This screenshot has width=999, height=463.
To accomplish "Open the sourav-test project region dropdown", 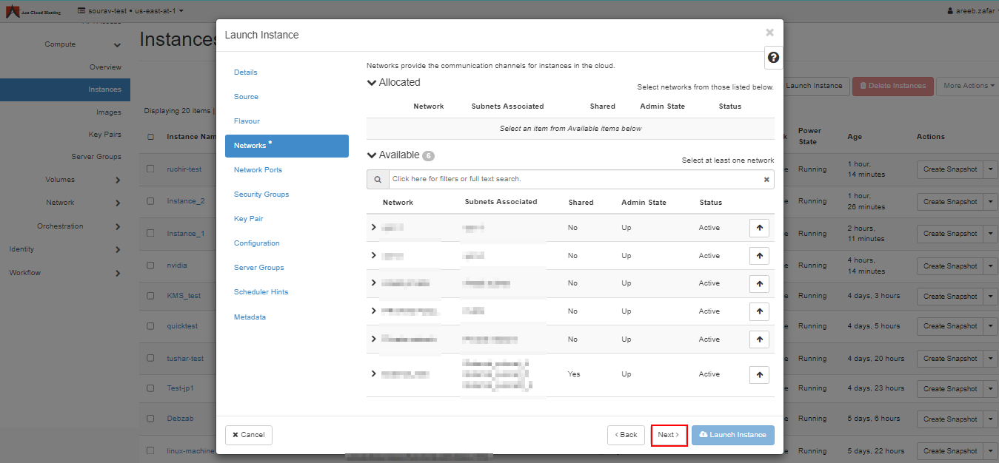I will point(130,11).
